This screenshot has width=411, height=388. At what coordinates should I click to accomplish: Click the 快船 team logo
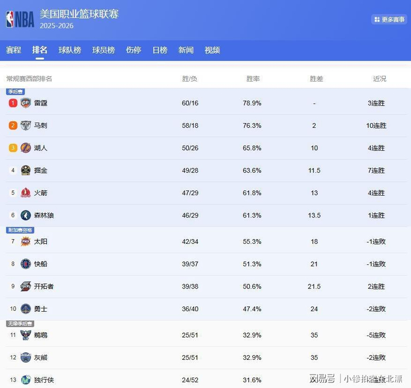[x=26, y=264]
